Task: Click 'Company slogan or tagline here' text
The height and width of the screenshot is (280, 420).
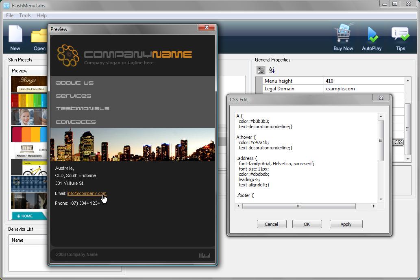Action: pyautogui.click(x=119, y=63)
